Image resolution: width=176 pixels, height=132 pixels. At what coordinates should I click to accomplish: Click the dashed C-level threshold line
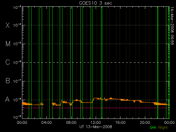(96, 62)
